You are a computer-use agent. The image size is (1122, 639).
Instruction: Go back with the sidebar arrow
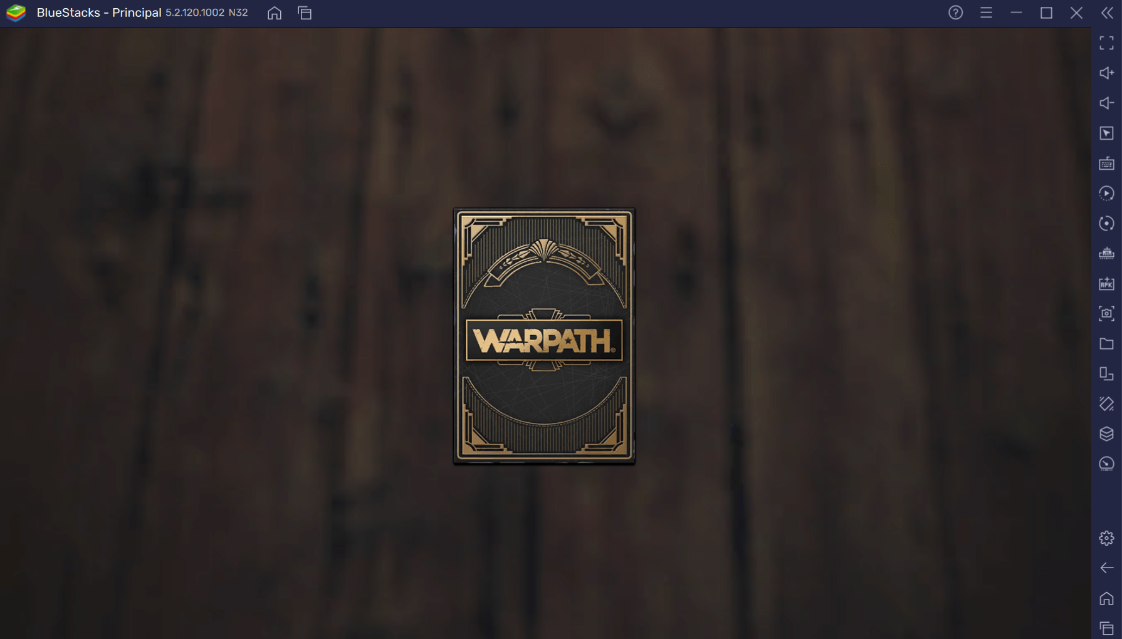click(1106, 568)
